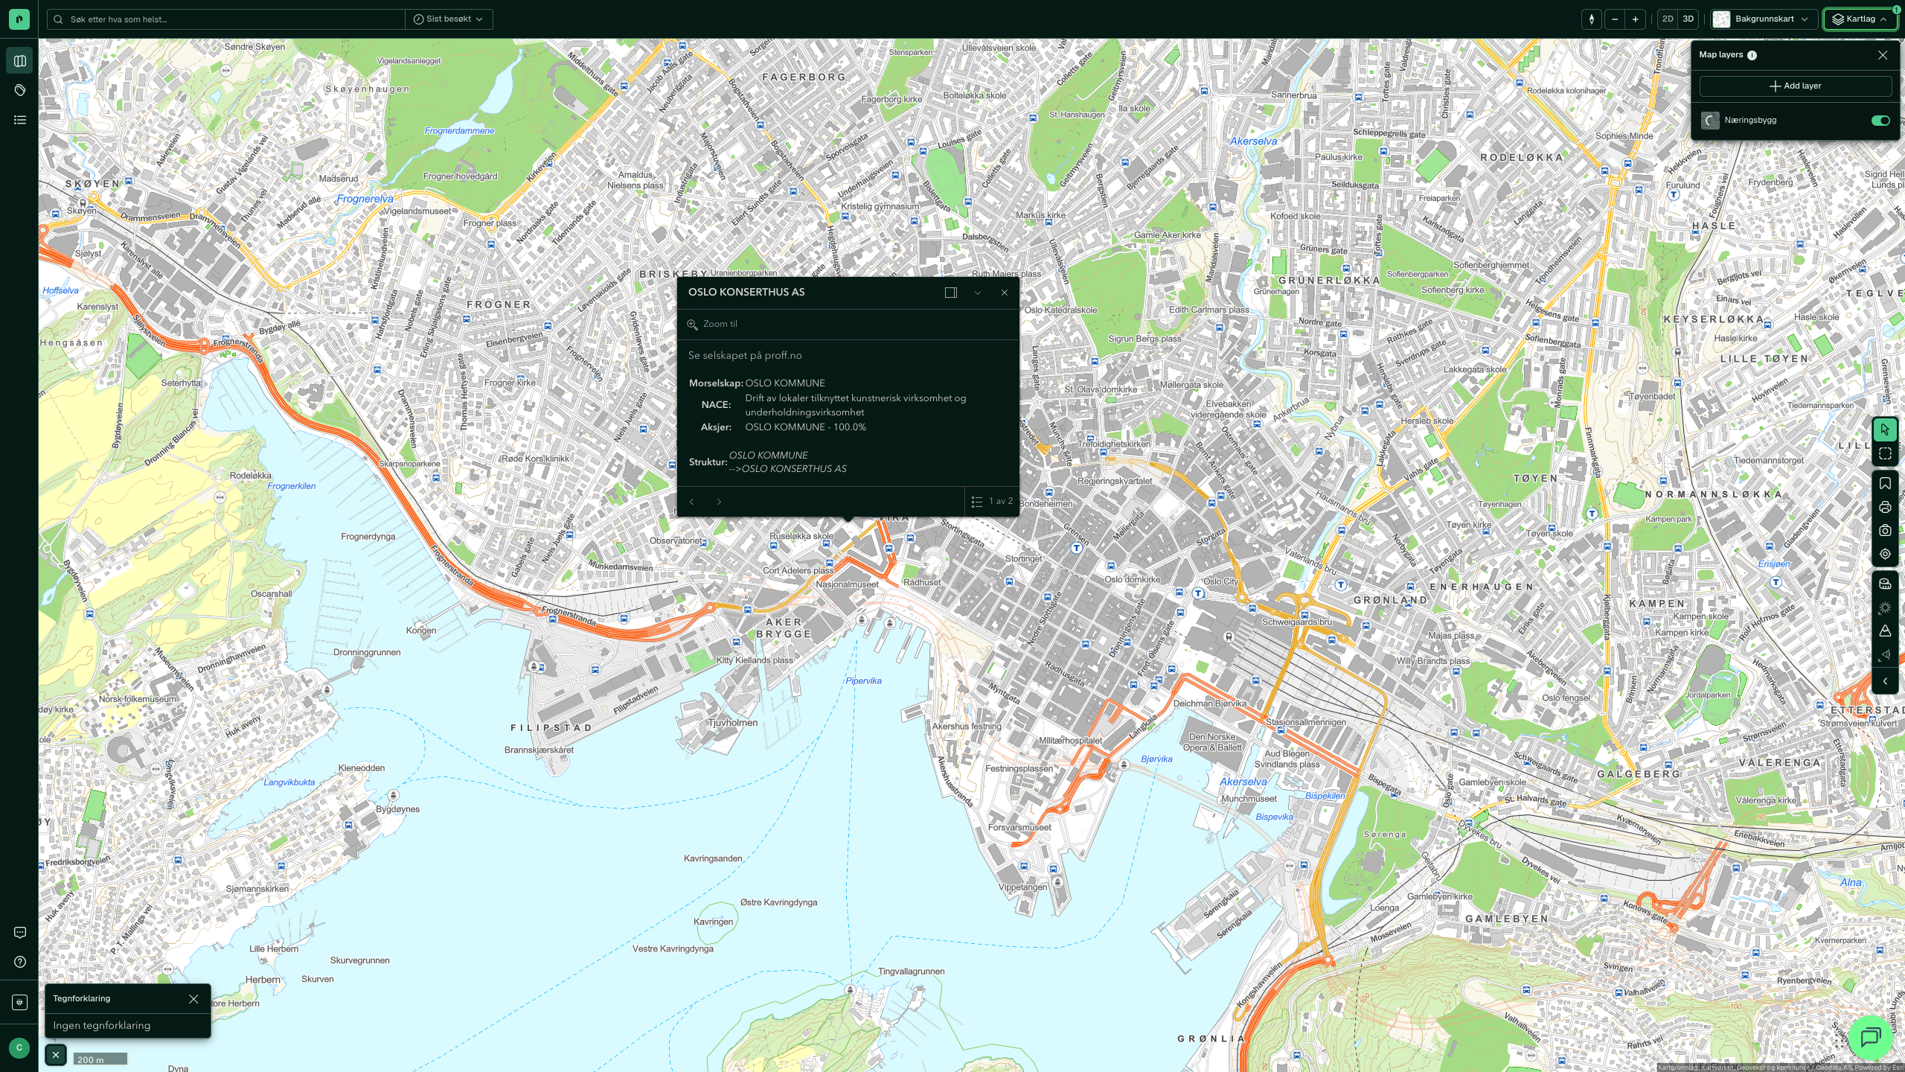Click the Norsk folkemuseum map label
Image resolution: width=1905 pixels, height=1072 pixels.
pos(138,700)
